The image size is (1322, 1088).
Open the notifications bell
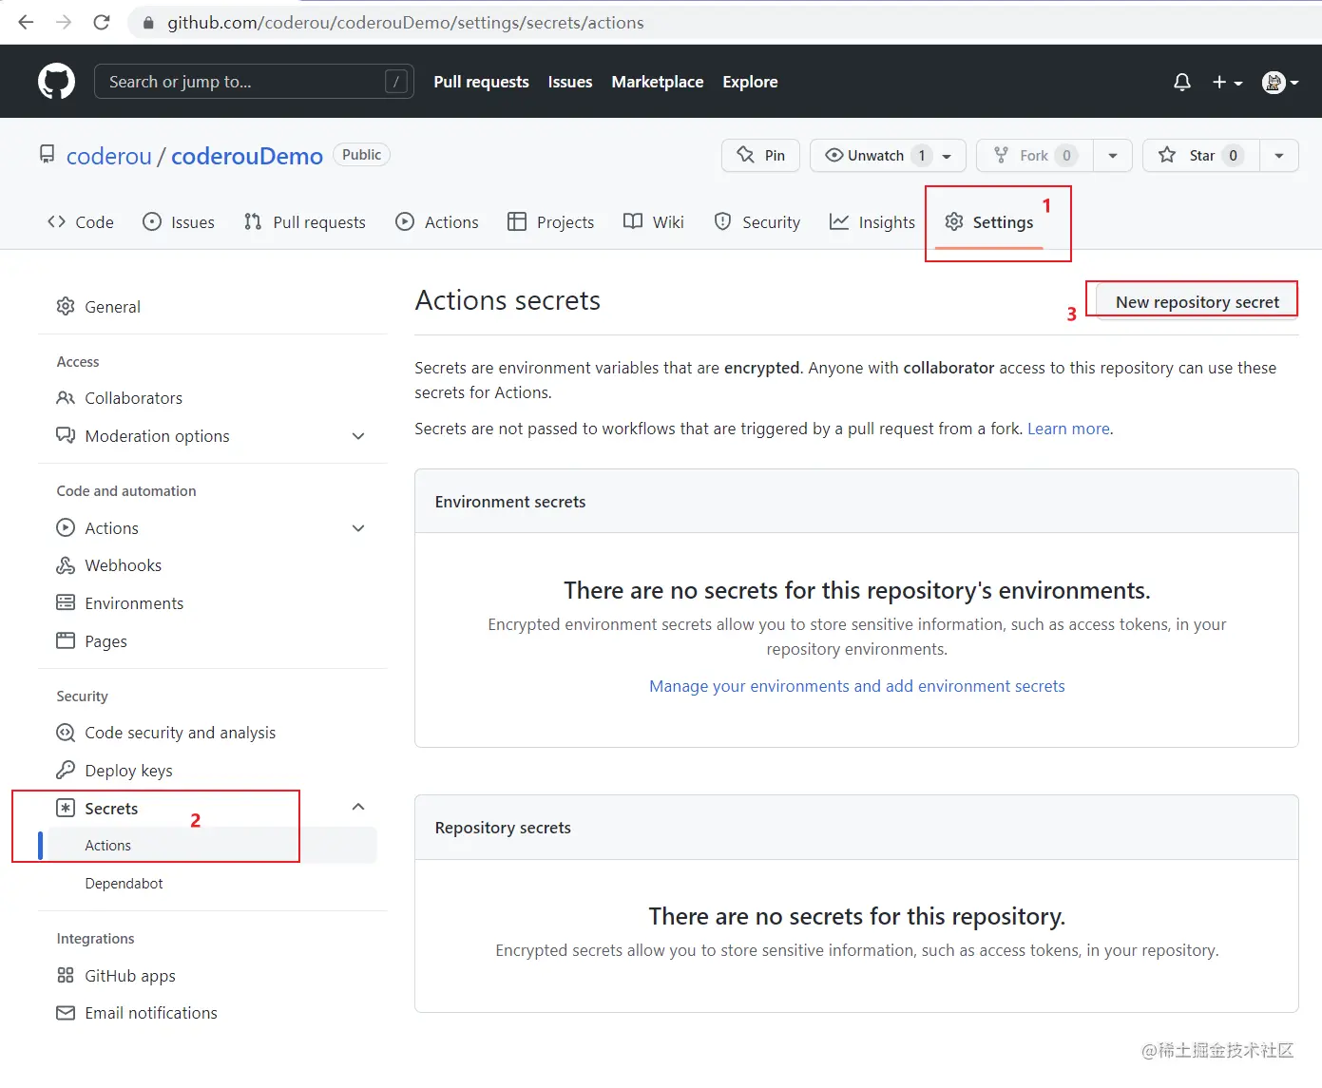[1182, 83]
